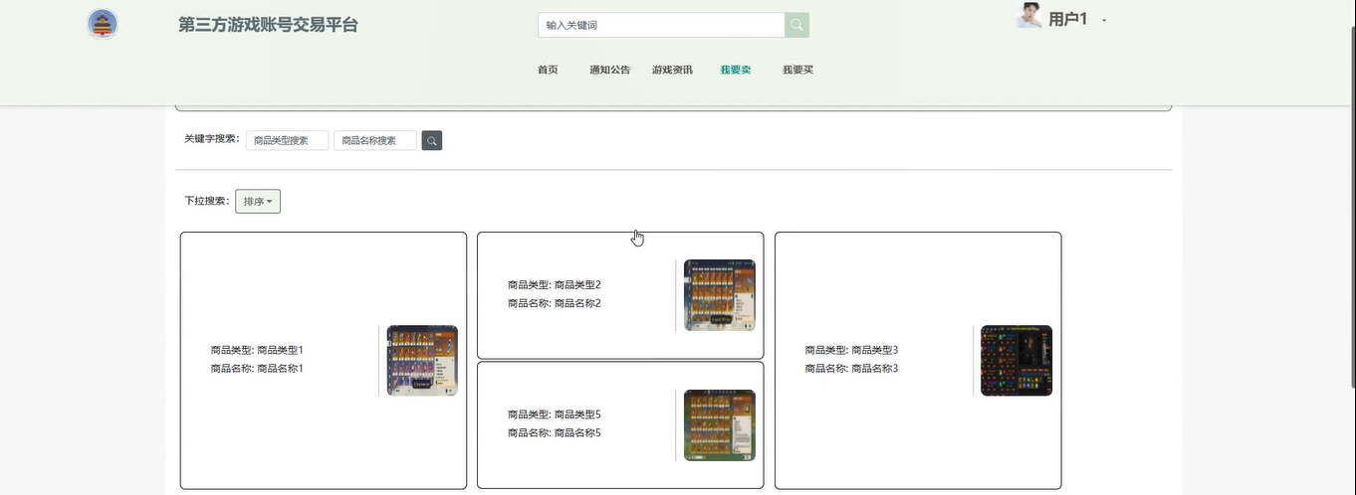
Task: Click the 用户1 avatar picture
Action: pyautogui.click(x=1028, y=16)
